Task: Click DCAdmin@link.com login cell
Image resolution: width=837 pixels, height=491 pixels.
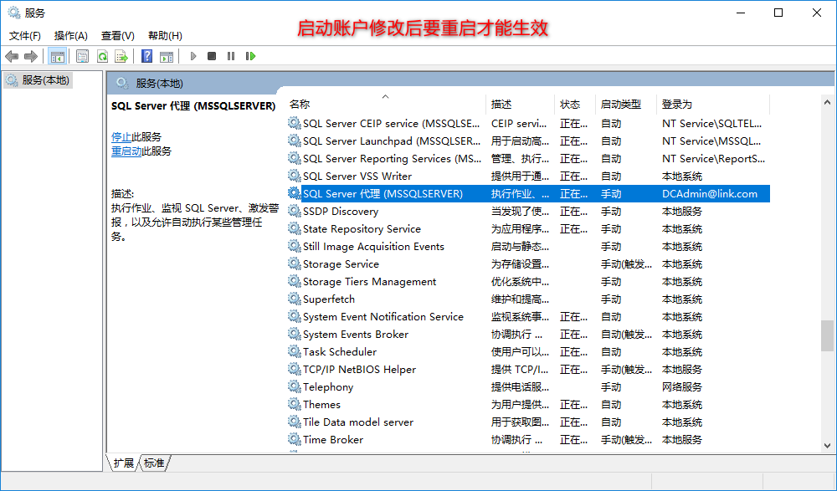Action: pyautogui.click(x=710, y=194)
